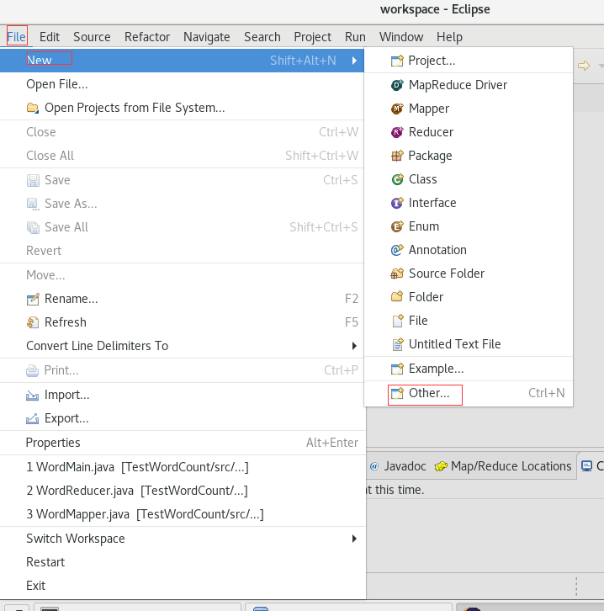The width and height of the screenshot is (604, 611).
Task: Switch to Map/Reduce Locations tab
Action: point(503,466)
